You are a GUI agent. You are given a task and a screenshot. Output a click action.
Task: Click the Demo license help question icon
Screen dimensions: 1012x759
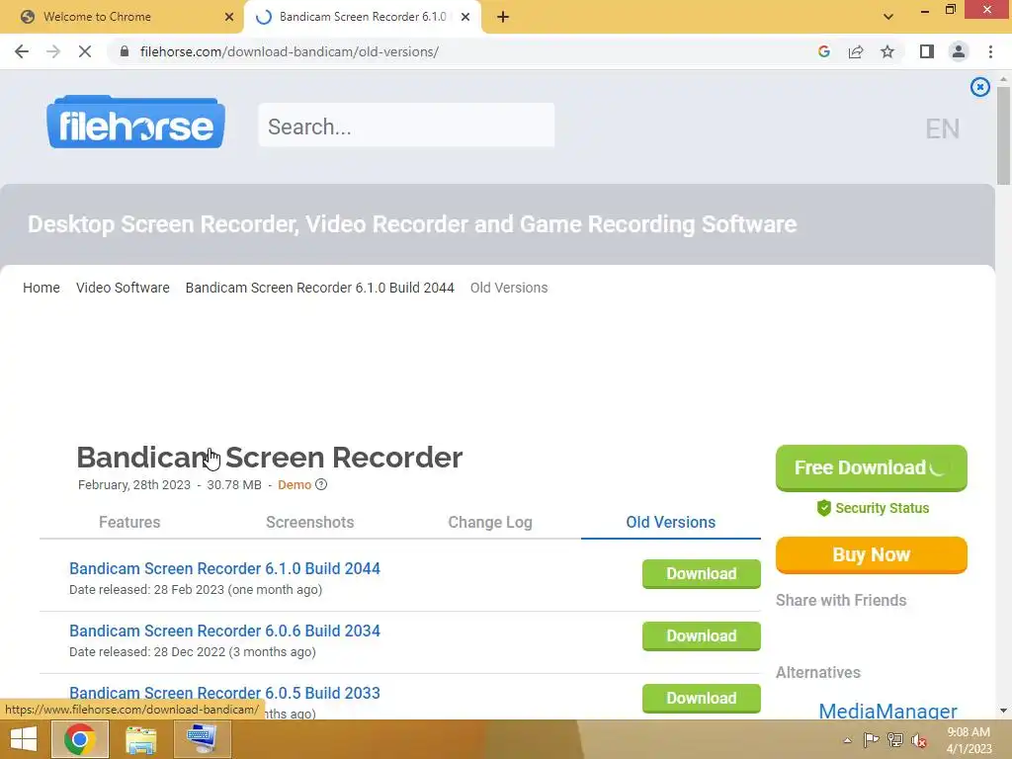[321, 484]
